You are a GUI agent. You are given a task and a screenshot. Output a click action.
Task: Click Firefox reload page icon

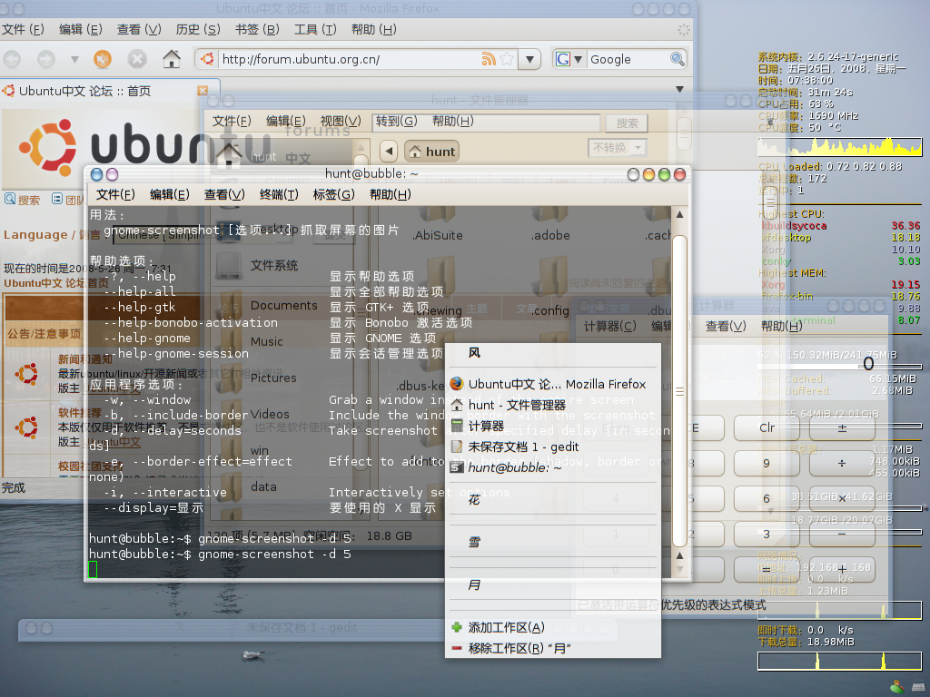point(103,59)
